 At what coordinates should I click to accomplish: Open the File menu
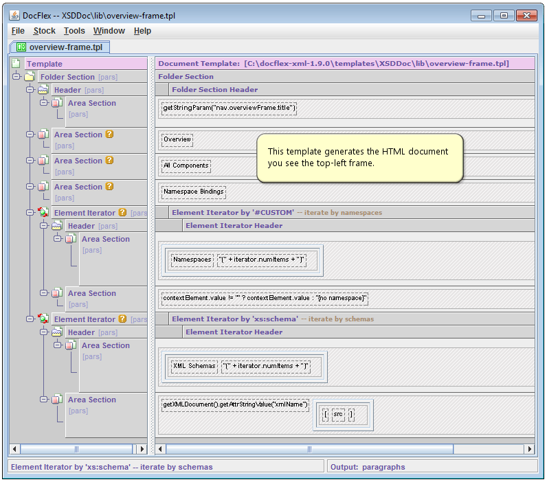pyautogui.click(x=18, y=31)
